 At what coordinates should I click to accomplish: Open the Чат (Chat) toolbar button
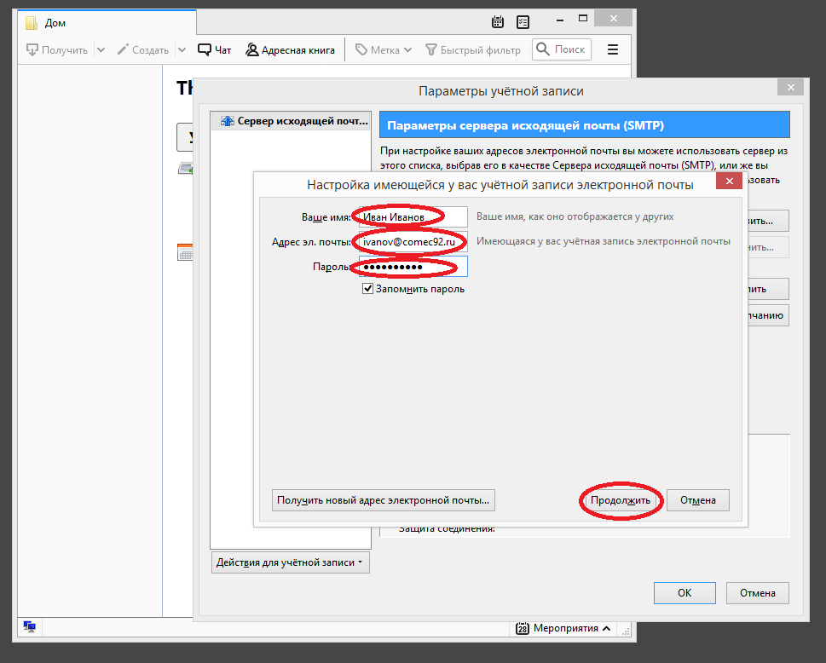(x=215, y=50)
